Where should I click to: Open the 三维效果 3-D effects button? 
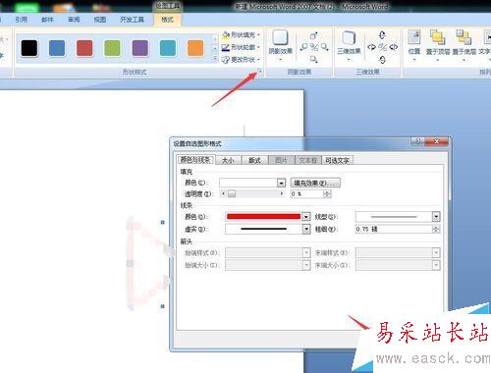click(349, 45)
